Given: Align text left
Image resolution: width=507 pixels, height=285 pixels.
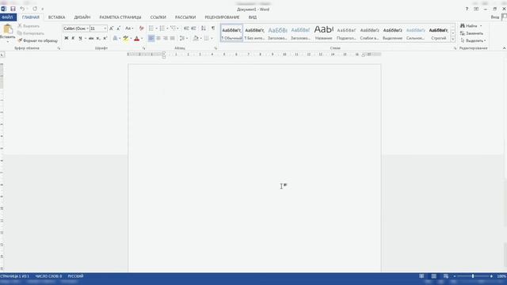Looking at the screenshot, I should (x=151, y=38).
